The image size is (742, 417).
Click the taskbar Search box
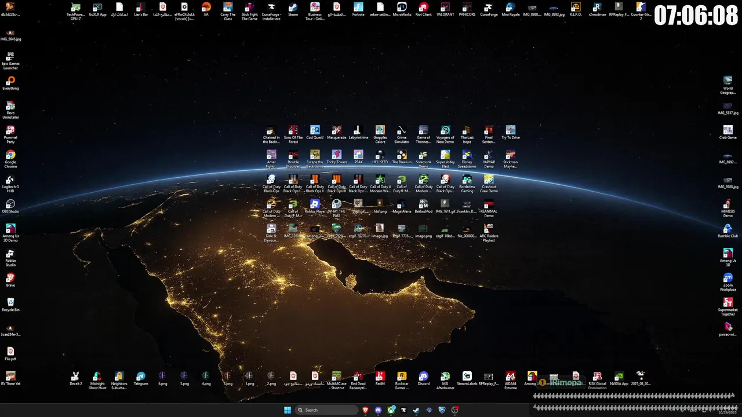coord(327,410)
